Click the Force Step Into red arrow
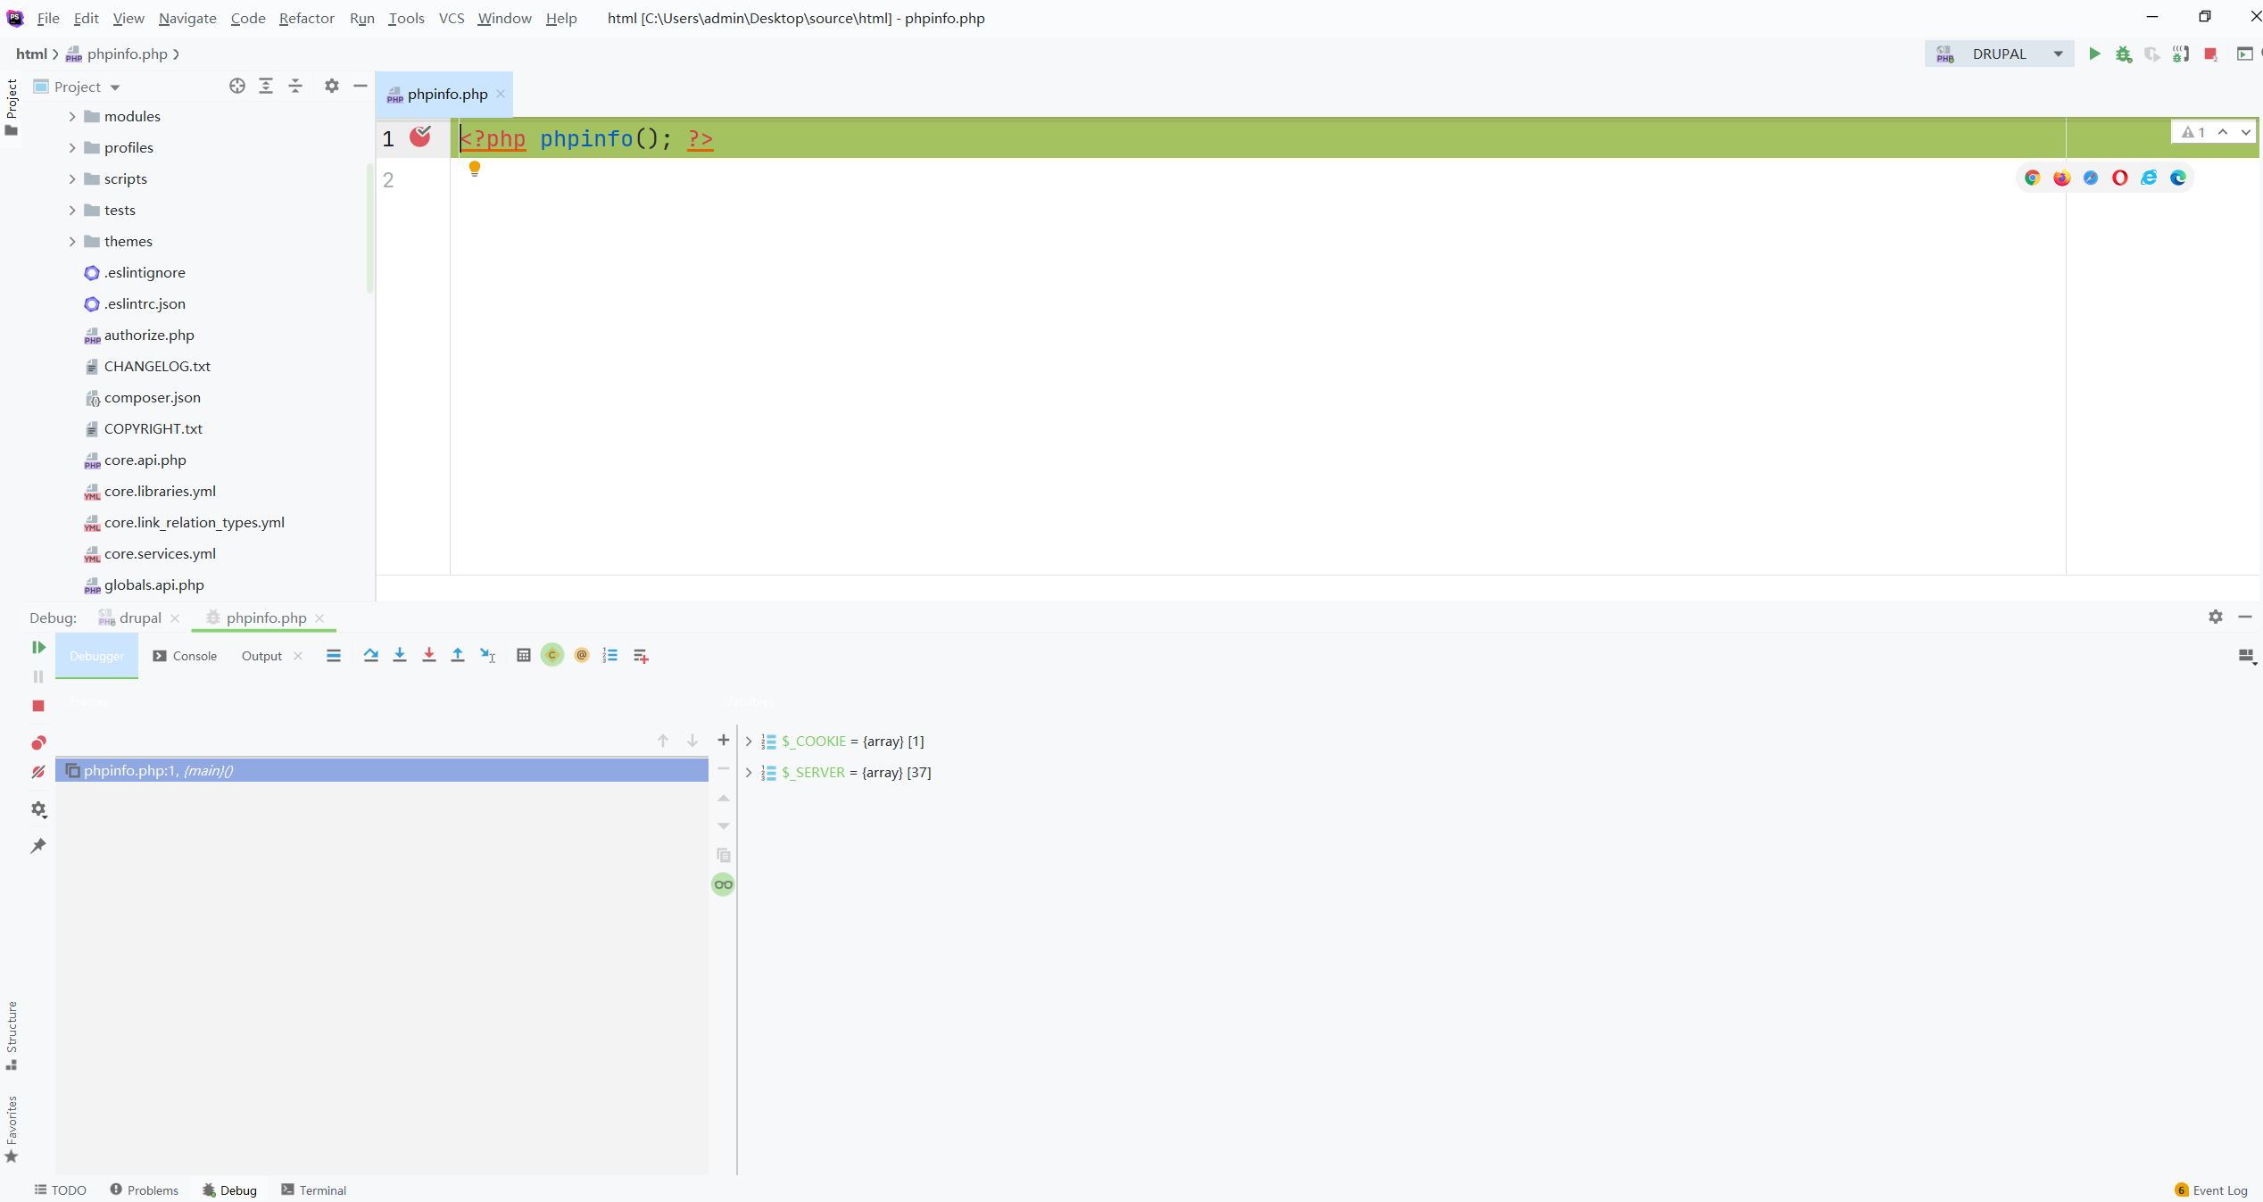Image resolution: width=2263 pixels, height=1202 pixels. tap(429, 655)
